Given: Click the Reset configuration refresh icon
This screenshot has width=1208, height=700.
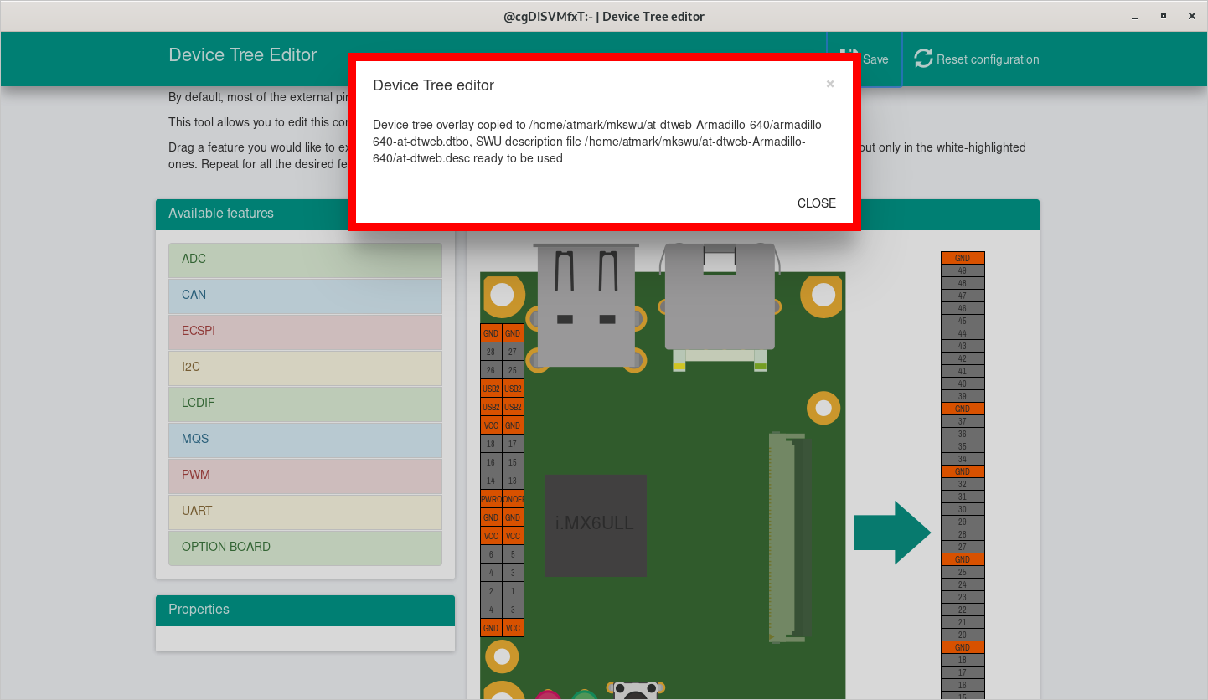Looking at the screenshot, I should click(x=923, y=59).
